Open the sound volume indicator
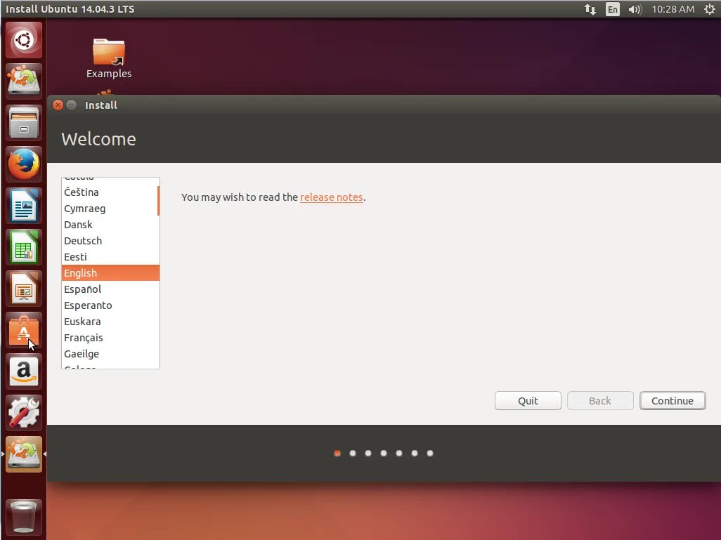721x540 pixels. pos(635,9)
